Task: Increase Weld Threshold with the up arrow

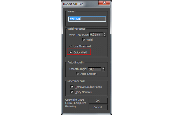Action: [105, 34]
